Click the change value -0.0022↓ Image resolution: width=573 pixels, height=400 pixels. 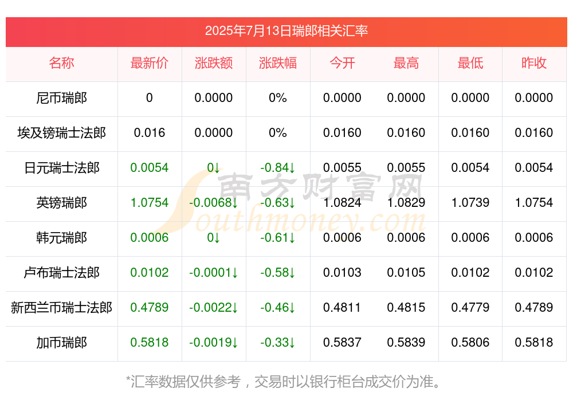point(213,308)
